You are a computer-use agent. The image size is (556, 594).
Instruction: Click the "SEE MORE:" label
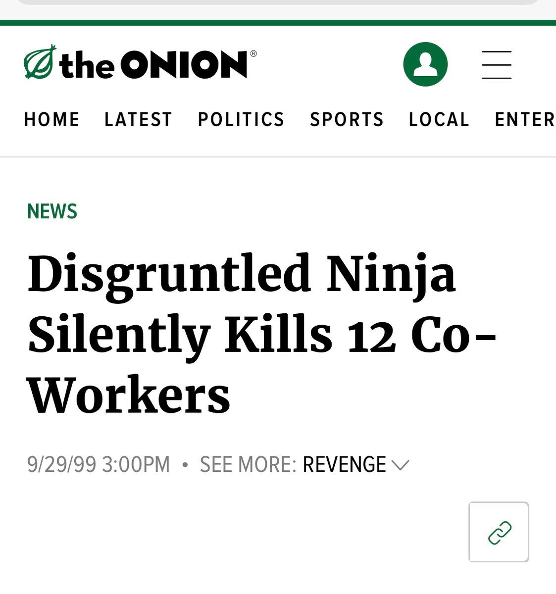click(248, 465)
